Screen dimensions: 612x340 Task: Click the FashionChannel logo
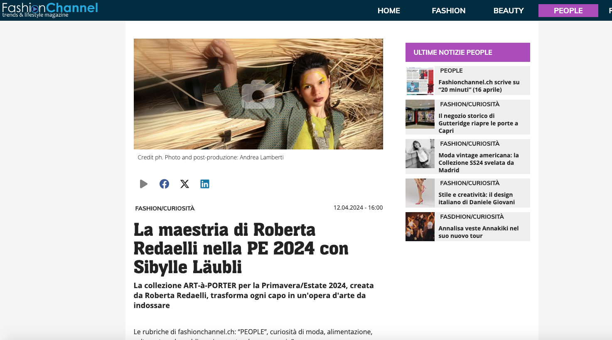coord(50,9)
